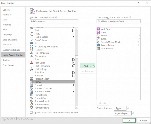Open the Add-ins options tab

6,60
